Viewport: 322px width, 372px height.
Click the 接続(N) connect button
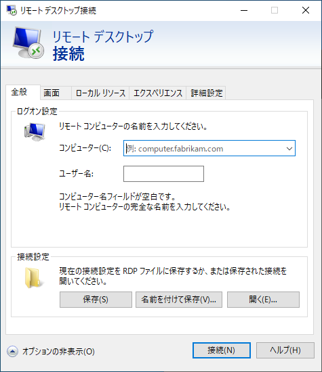pyautogui.click(x=222, y=350)
